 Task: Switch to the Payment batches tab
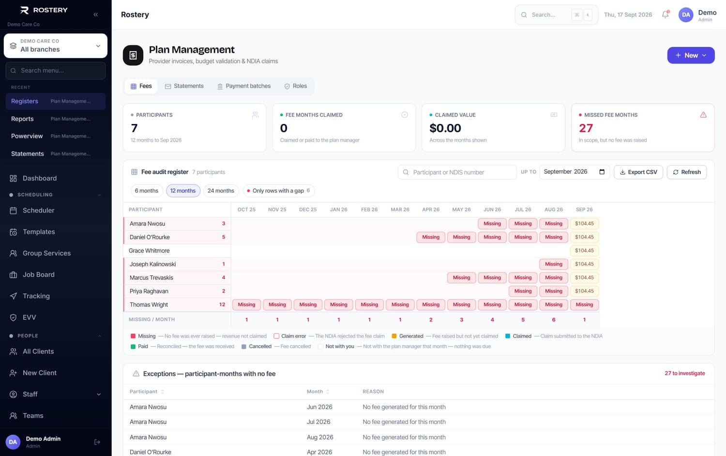coord(243,86)
